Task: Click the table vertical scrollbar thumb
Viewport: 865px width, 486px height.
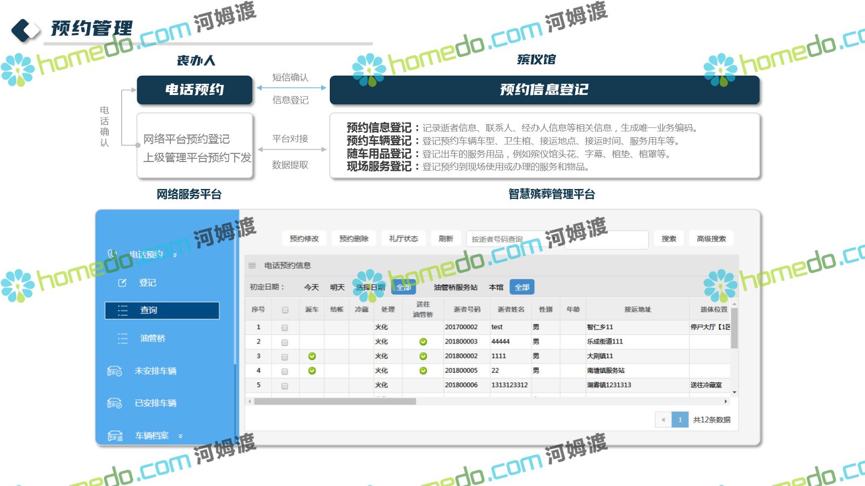Action: 734,329
